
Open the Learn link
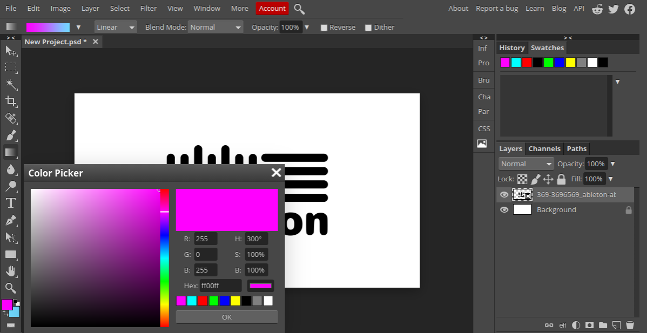pyautogui.click(x=535, y=8)
